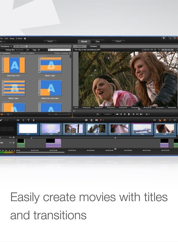Open the marker dropdown arrow
The width and height of the screenshot is (178, 242).
tap(103, 120)
